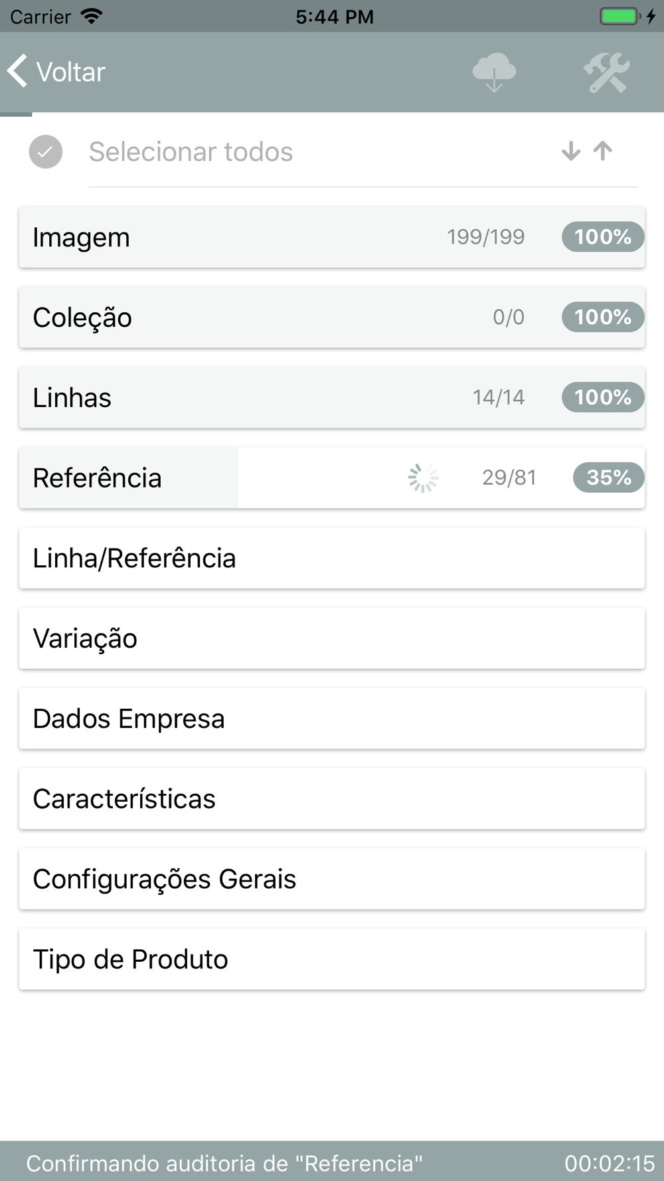Select the Linha/Referência item
This screenshot has height=1181, width=664.
(x=331, y=558)
